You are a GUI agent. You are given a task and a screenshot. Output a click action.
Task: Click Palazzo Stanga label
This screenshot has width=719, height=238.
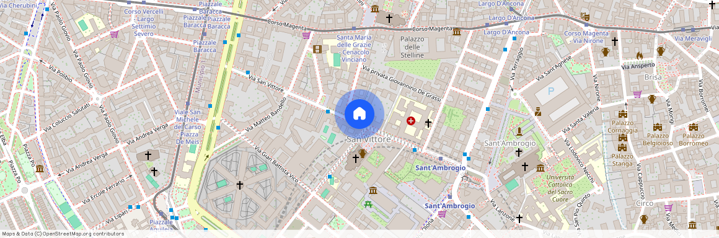(x=622, y=159)
